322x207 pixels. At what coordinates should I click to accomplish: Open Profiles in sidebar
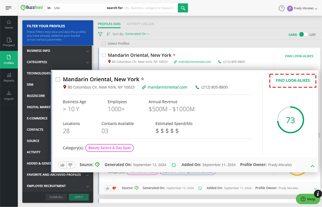(9, 60)
